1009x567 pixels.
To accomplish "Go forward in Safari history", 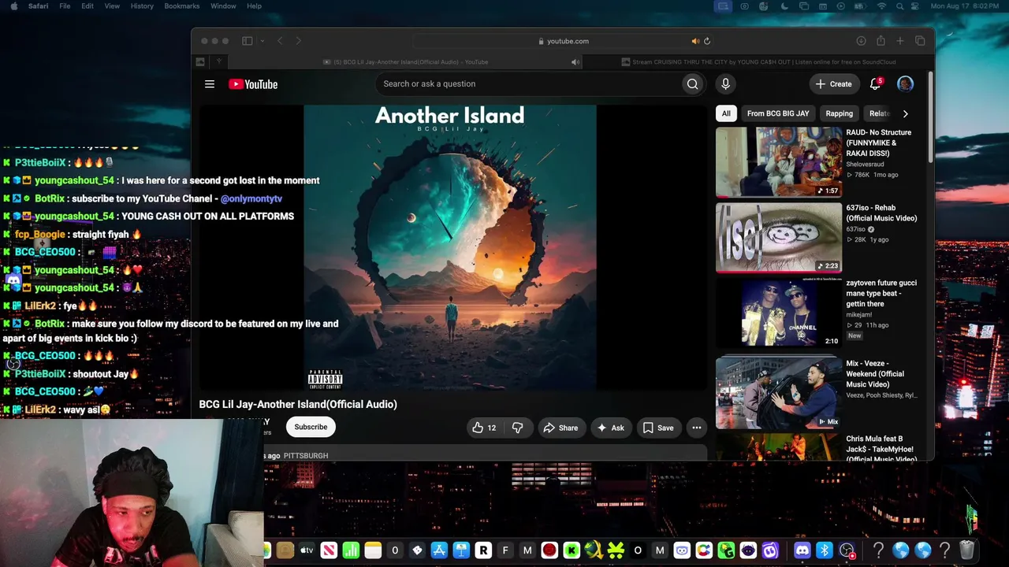I will point(298,41).
